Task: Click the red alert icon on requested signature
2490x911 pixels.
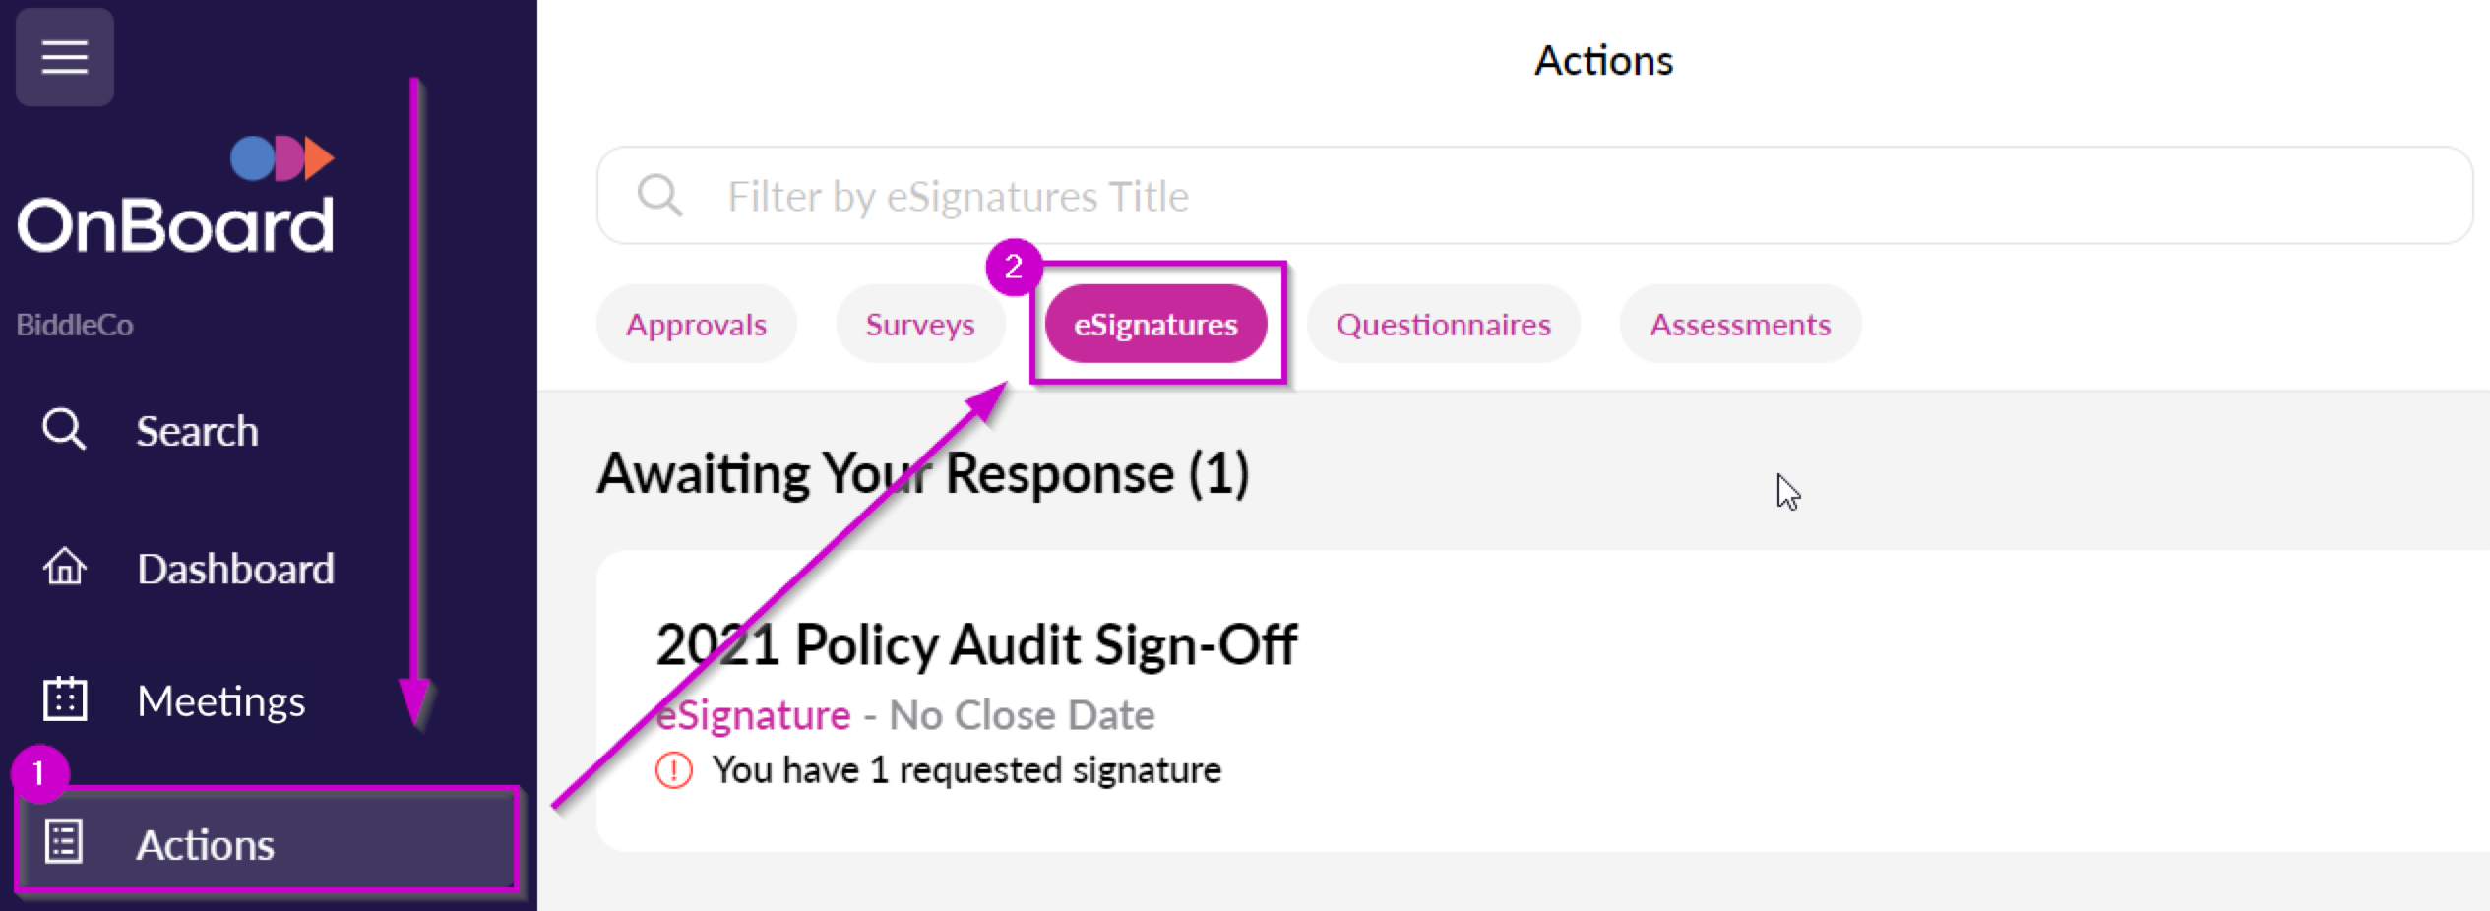Action: coord(675,771)
